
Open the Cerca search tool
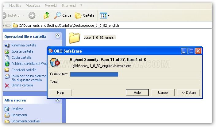63,15
